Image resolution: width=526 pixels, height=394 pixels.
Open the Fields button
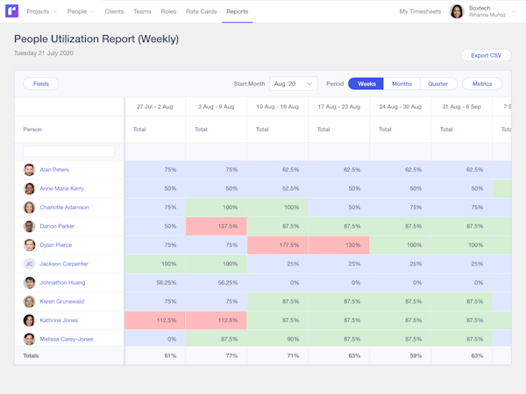point(41,84)
